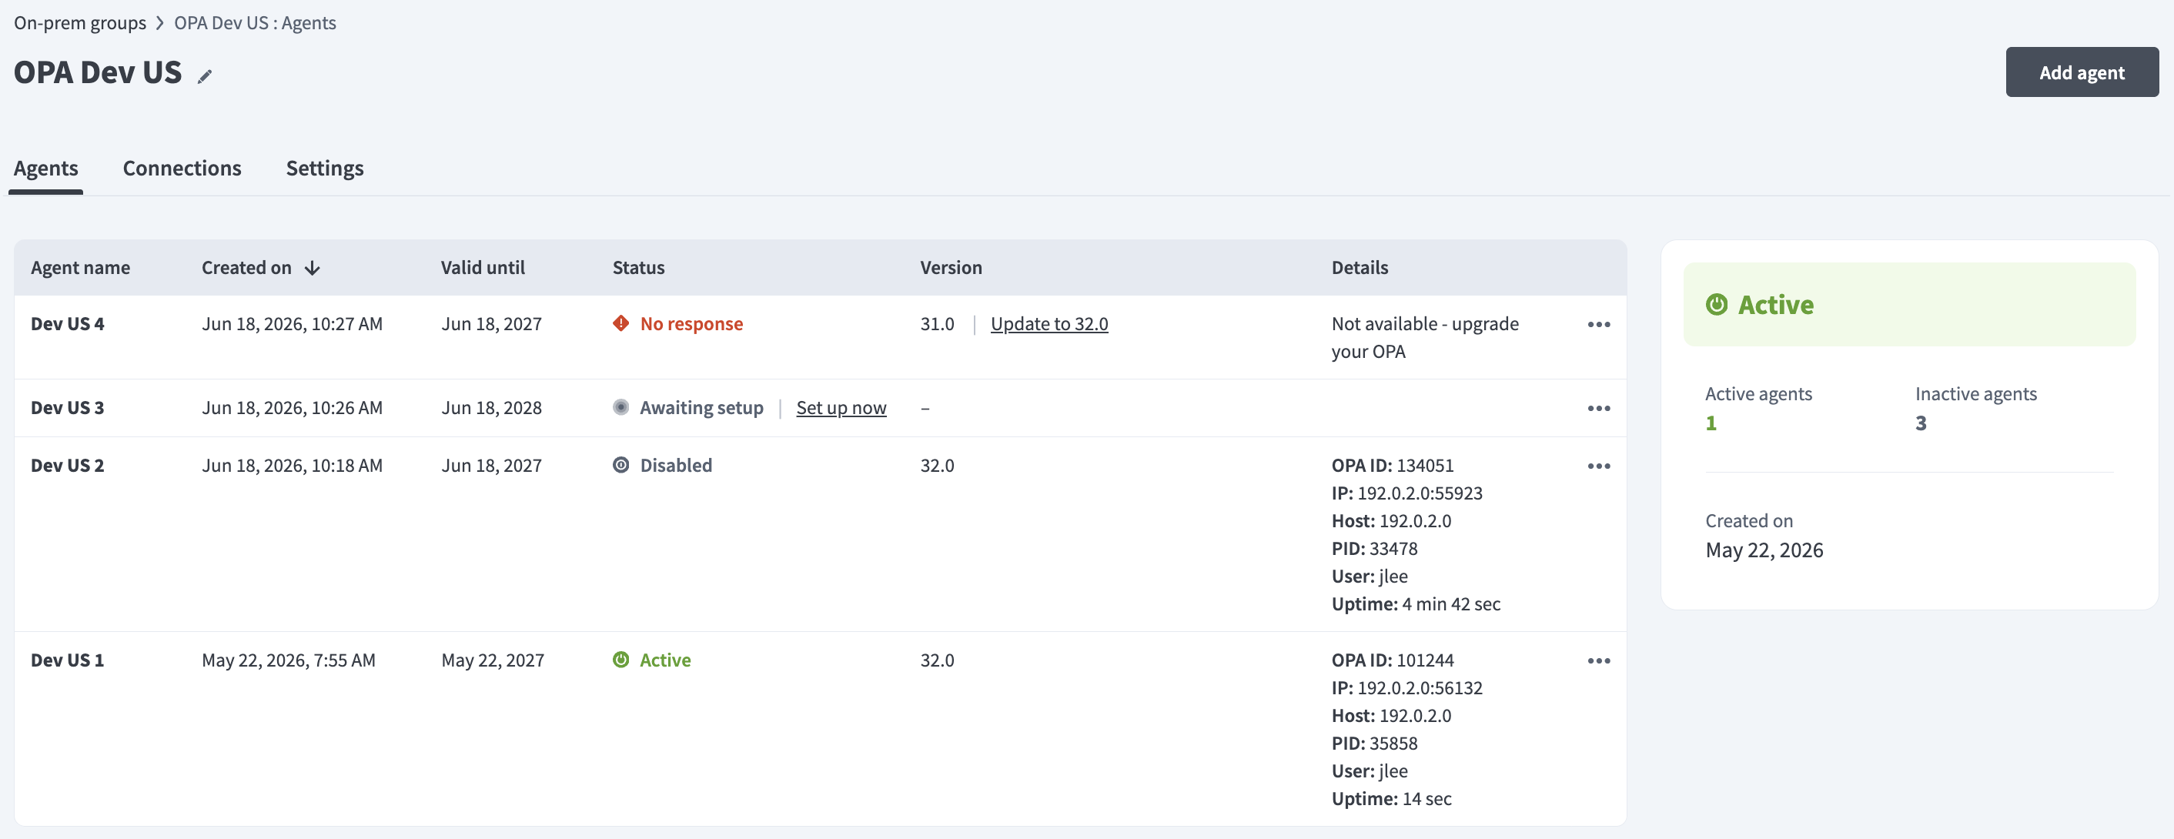Click the OPA Dev US page title

pos(98,72)
